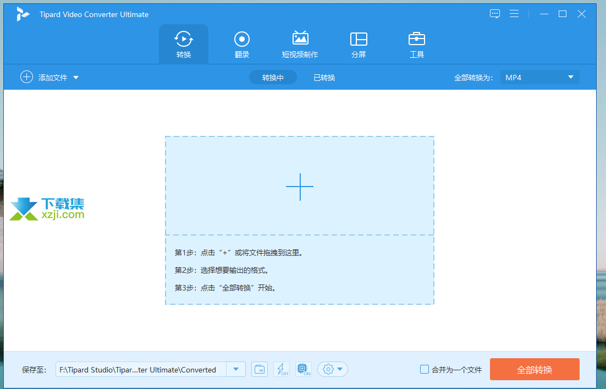Minimize the Tipard window

pos(544,14)
